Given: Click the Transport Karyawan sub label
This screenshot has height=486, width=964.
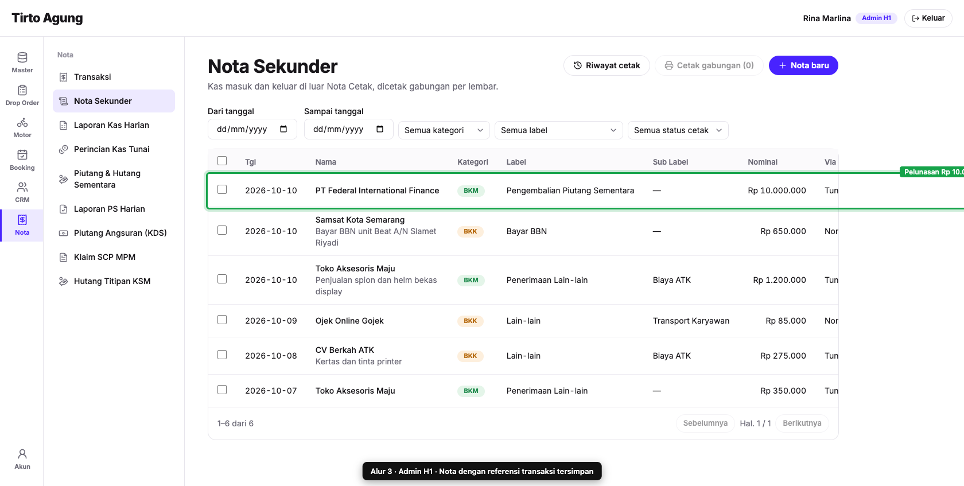Looking at the screenshot, I should (691, 321).
